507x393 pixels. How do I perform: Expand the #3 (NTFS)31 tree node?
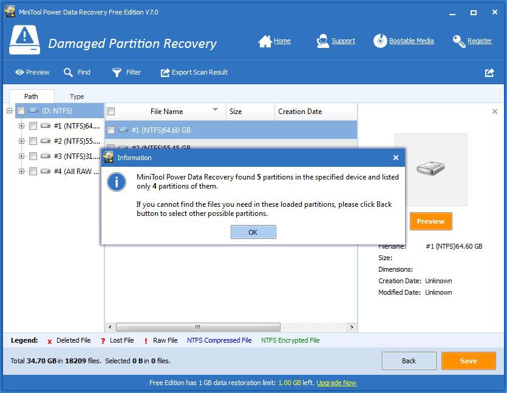point(21,156)
